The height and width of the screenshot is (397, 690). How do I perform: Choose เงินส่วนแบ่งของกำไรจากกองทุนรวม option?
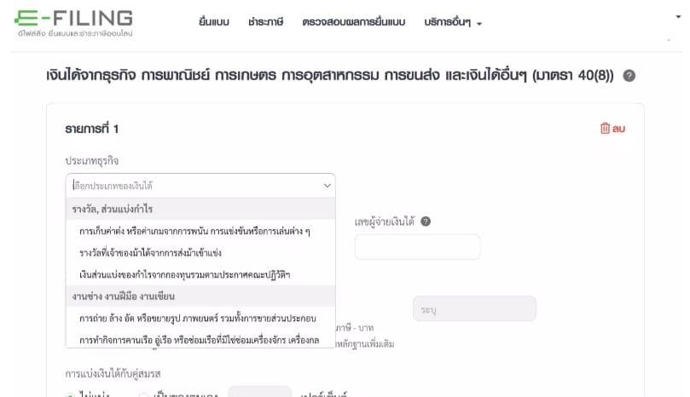pos(200,275)
